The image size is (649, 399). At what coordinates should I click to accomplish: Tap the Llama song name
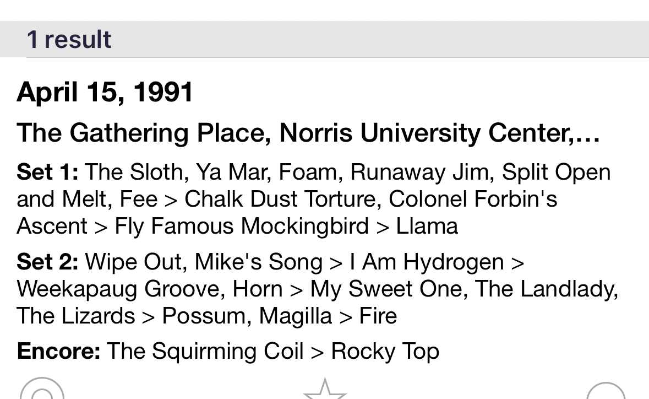(x=427, y=226)
